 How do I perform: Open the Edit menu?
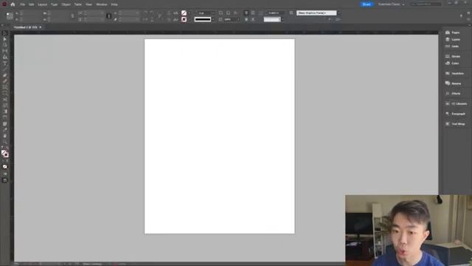(31, 4)
